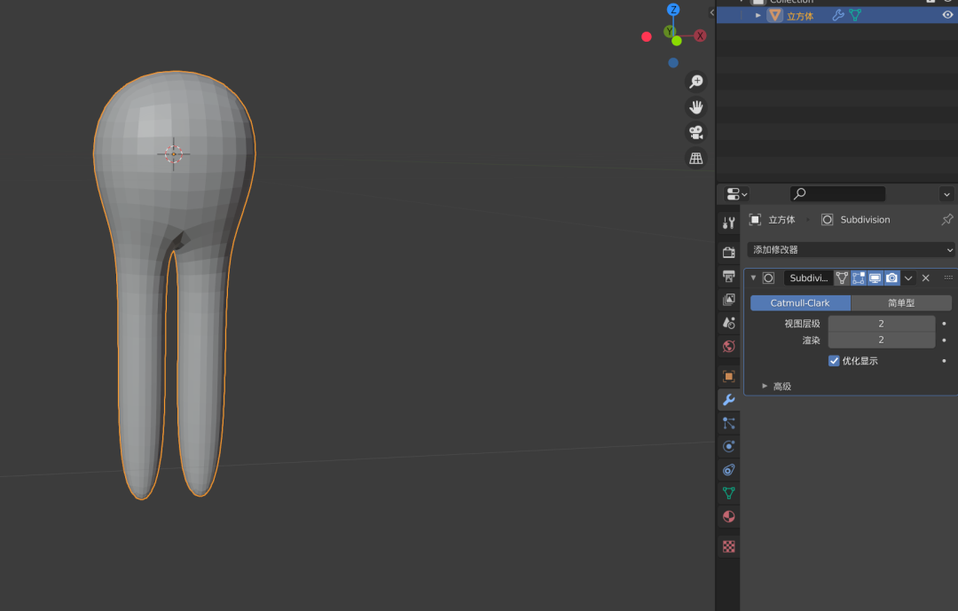Viewport: 958px width, 611px height.
Task: Click the wrench modifier icon on 立方体 outliner row
Action: pyautogui.click(x=838, y=15)
